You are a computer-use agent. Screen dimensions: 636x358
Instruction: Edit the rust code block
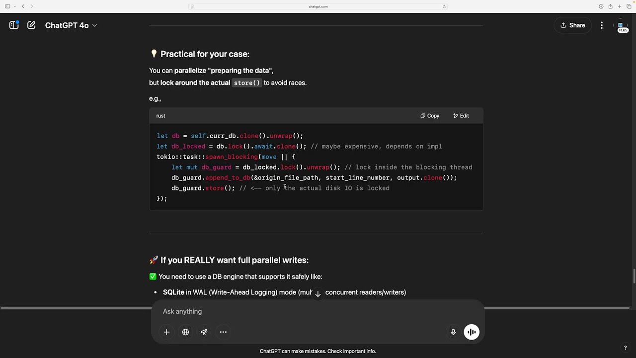tap(461, 116)
